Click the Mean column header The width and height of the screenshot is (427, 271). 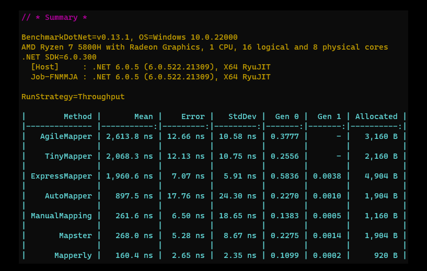tap(144, 116)
